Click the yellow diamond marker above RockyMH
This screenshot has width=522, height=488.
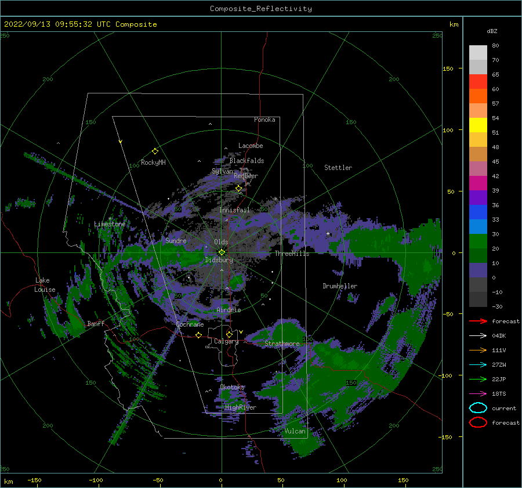point(155,151)
